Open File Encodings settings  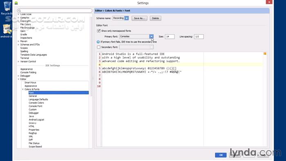[27, 28]
